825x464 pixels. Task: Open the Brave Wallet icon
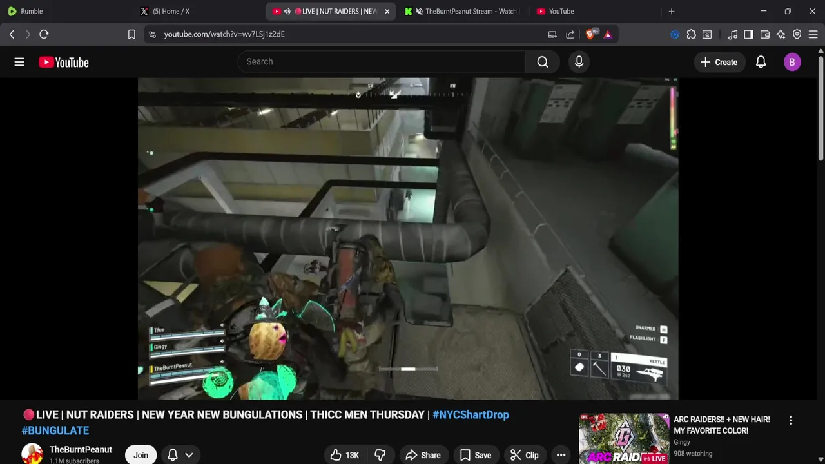click(x=765, y=34)
